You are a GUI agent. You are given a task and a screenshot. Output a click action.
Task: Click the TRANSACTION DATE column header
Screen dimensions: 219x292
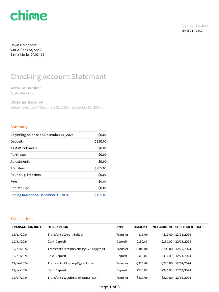(27, 227)
